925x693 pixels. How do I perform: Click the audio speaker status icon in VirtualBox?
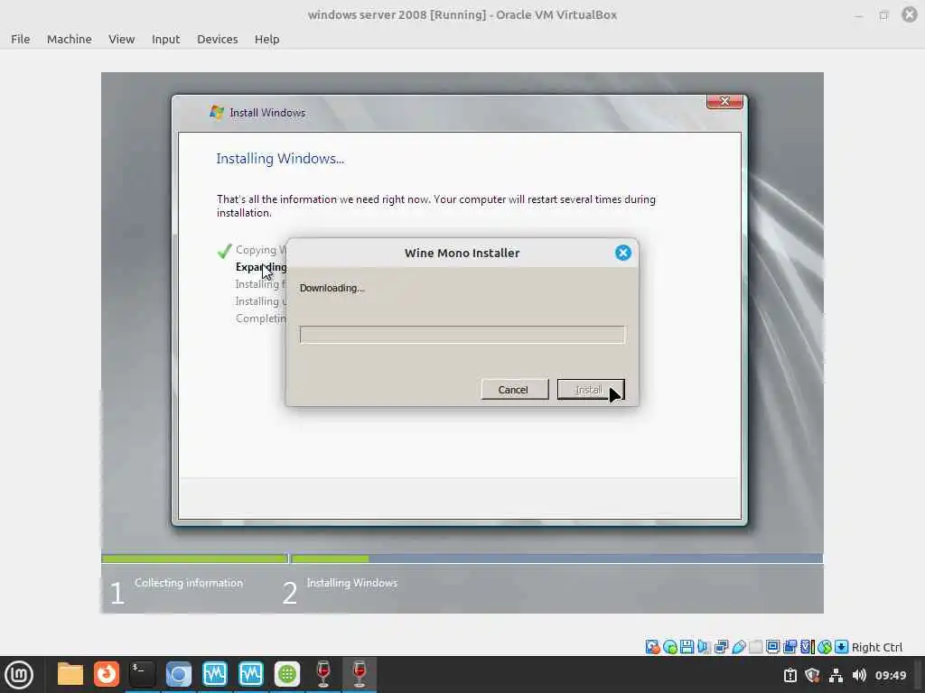(x=703, y=647)
